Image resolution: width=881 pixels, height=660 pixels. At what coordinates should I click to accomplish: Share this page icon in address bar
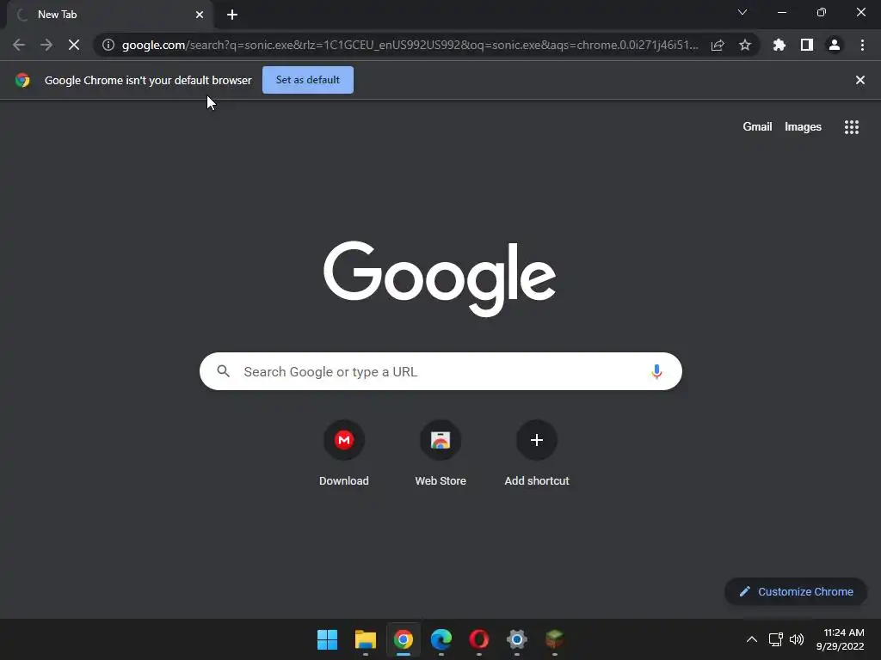[x=718, y=45]
